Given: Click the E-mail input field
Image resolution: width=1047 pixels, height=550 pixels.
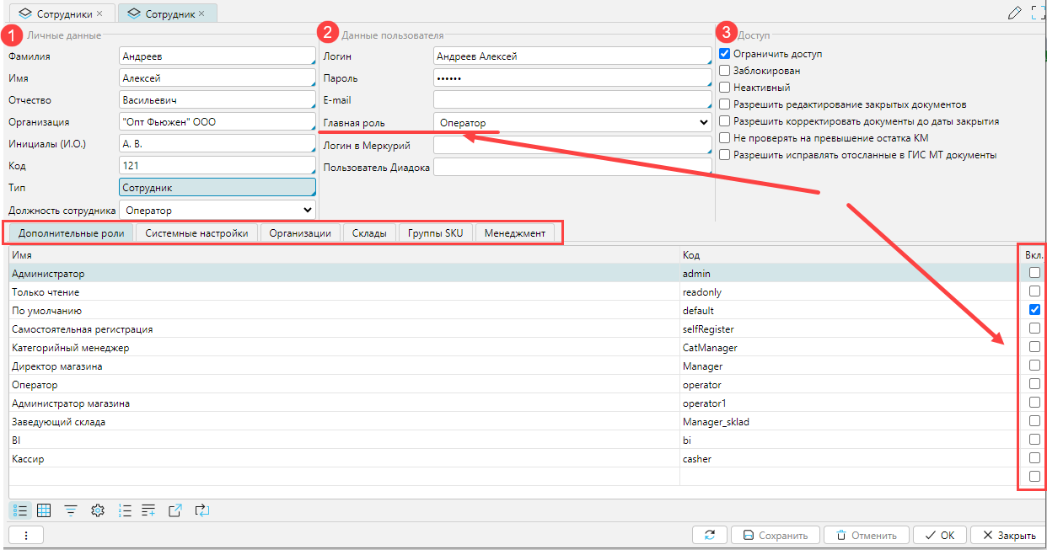Looking at the screenshot, I should (x=572, y=100).
